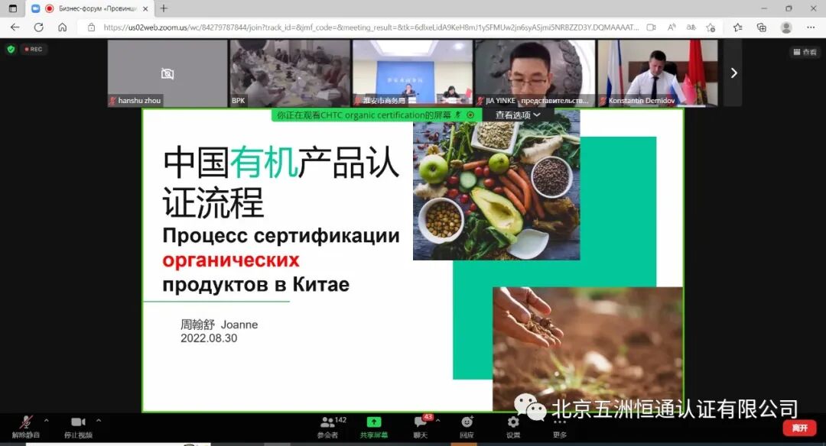Open the 查看 view menu at top right

(x=804, y=51)
